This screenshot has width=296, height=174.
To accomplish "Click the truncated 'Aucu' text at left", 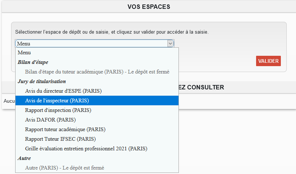I will (x=8, y=101).
